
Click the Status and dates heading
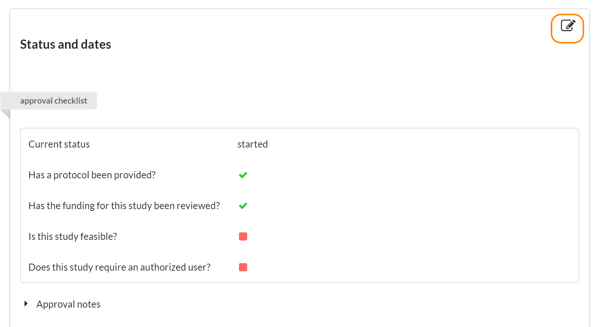66,44
